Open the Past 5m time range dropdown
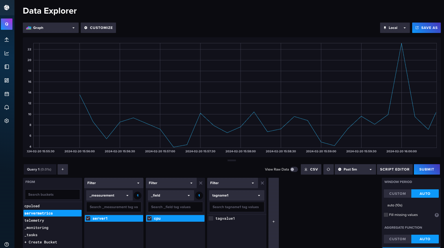The width and height of the screenshot is (444, 248). (355, 169)
